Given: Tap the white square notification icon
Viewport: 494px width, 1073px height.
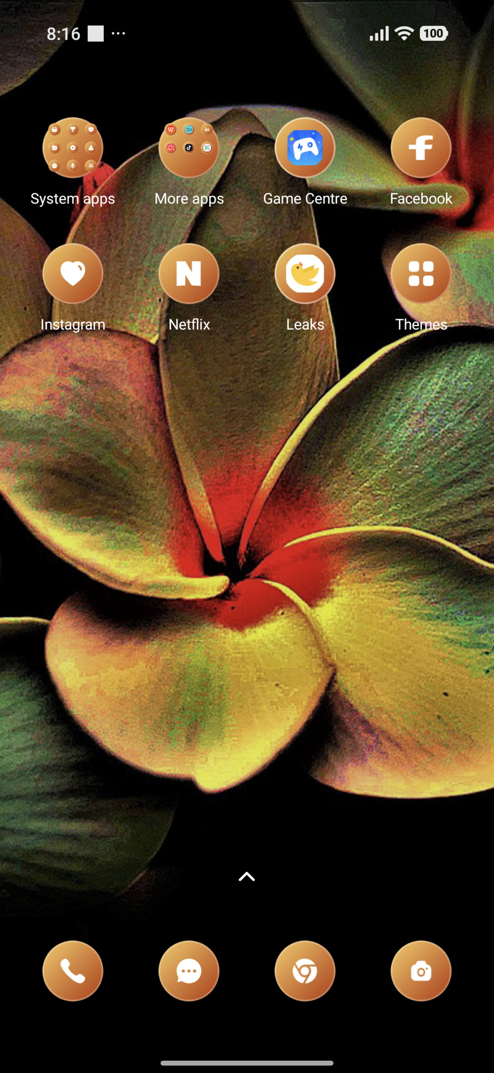Looking at the screenshot, I should pyautogui.click(x=96, y=33).
